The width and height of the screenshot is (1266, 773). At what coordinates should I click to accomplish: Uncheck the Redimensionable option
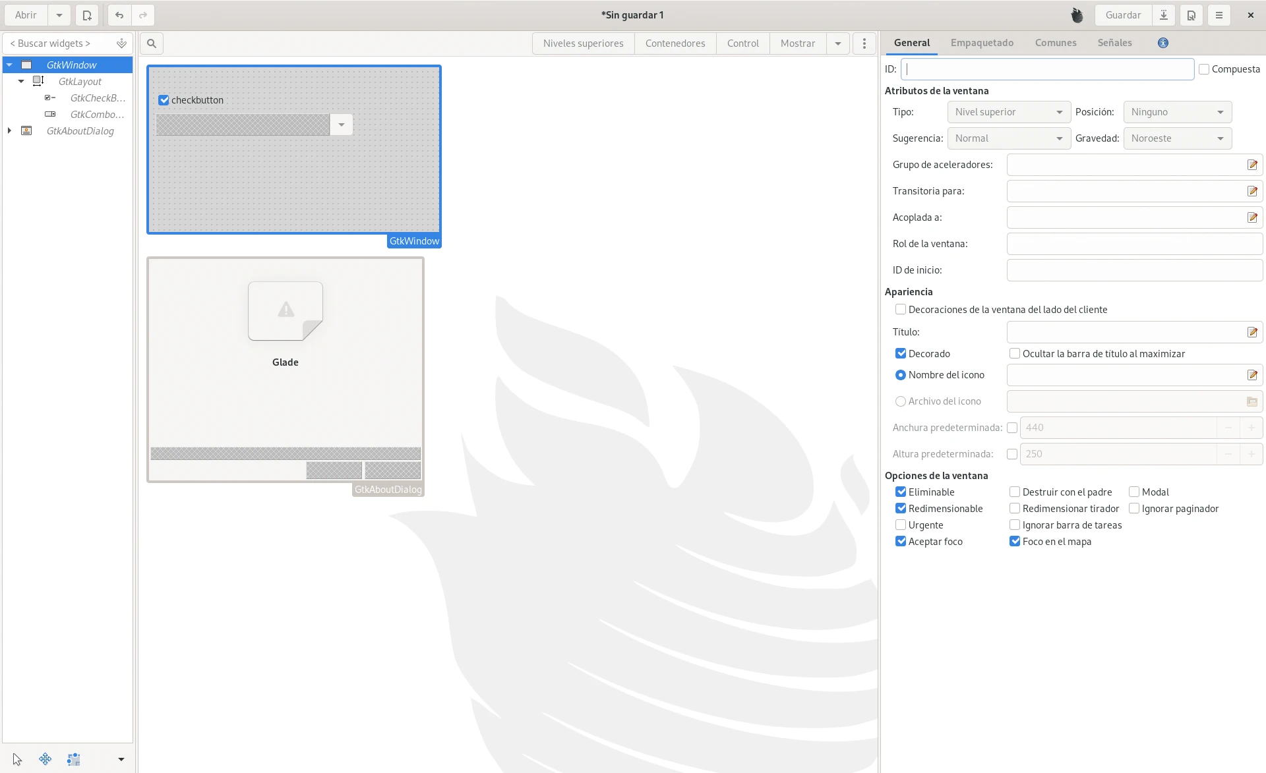click(901, 509)
